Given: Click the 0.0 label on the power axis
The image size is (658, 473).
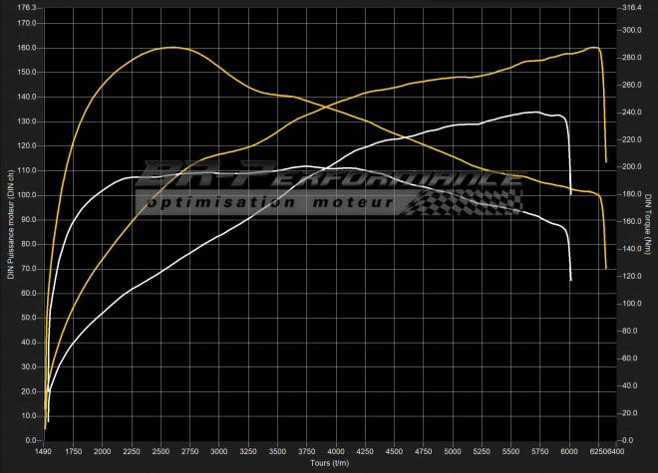Looking at the screenshot, I should click(32, 440).
